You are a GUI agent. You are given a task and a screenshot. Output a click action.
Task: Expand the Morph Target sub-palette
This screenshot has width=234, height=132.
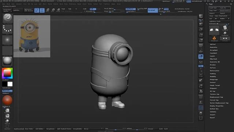[215, 85]
